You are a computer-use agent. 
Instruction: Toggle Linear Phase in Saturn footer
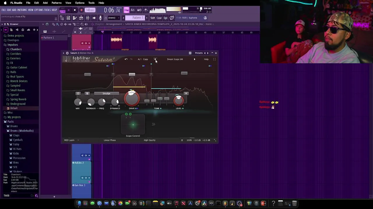click(x=110, y=140)
